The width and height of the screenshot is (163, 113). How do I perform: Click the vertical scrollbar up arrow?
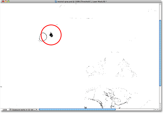(x=160, y=105)
